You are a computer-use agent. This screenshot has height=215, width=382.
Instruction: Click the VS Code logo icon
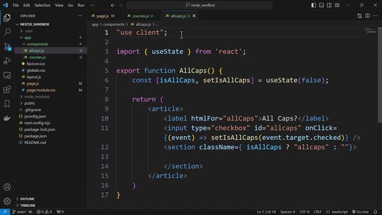pyautogui.click(x=5, y=5)
